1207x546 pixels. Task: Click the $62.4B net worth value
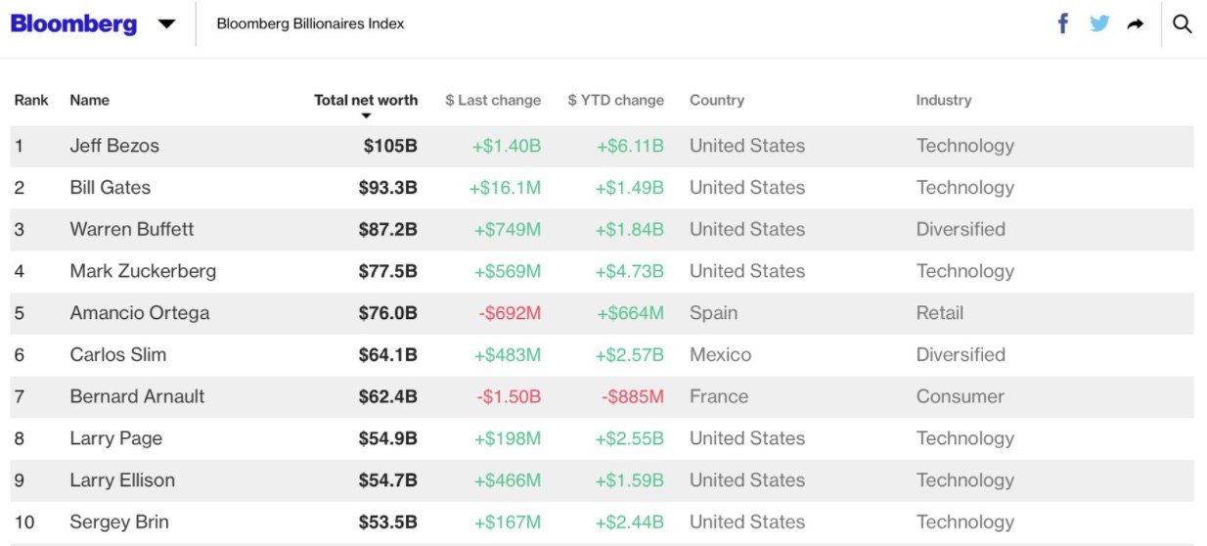(x=388, y=396)
